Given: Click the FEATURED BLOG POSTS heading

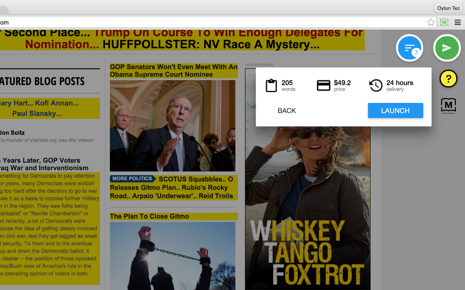Looking at the screenshot, I should pyautogui.click(x=43, y=81).
